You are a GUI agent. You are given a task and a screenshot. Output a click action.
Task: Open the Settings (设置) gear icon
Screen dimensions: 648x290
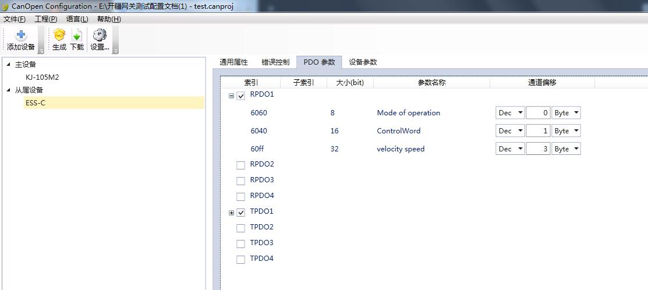point(100,36)
